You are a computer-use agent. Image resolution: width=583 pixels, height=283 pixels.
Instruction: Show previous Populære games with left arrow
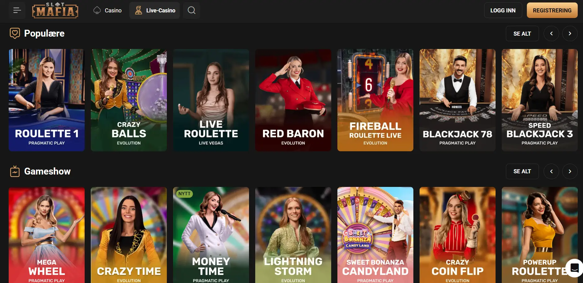coord(551,33)
